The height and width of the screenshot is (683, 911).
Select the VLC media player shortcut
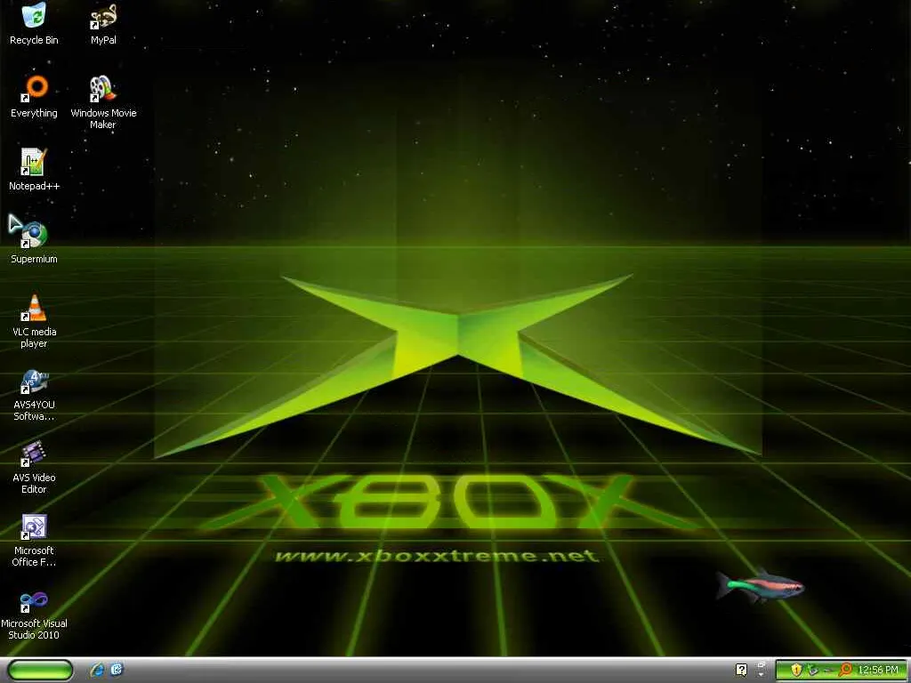[x=34, y=321]
